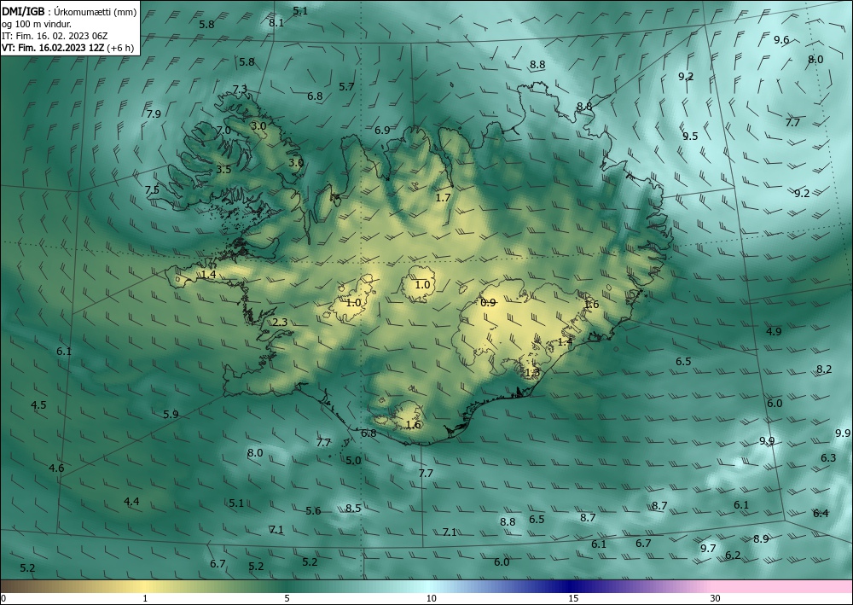Click the map value "0.9" on the glacier
Image resolution: width=853 pixels, height=605 pixels.
(489, 303)
